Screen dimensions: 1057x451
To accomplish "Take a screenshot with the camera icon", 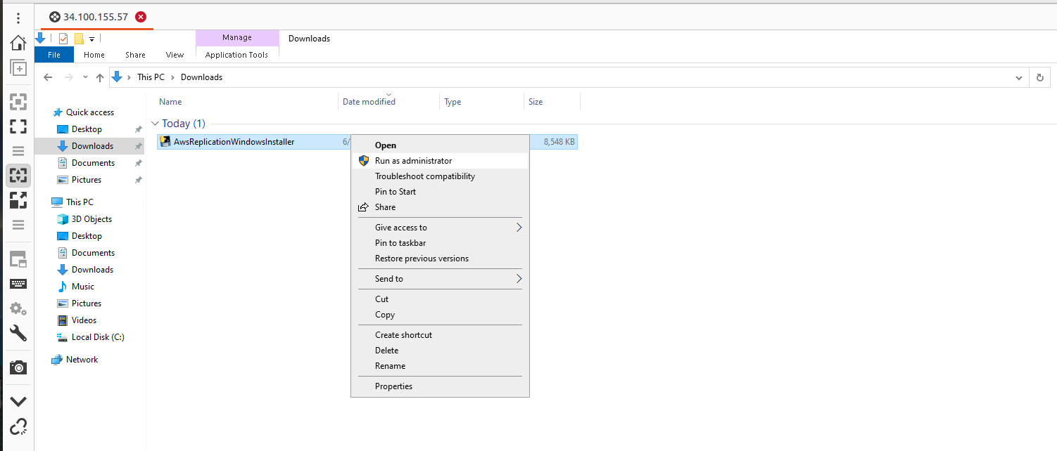I will click(x=18, y=367).
